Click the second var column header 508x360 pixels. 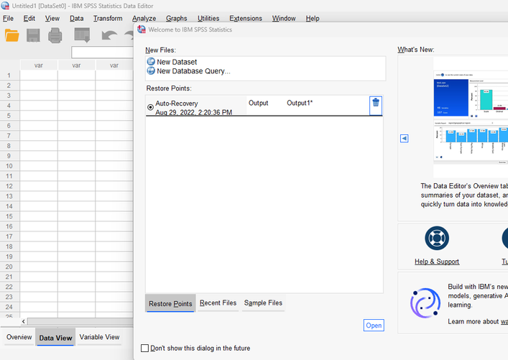[76, 65]
